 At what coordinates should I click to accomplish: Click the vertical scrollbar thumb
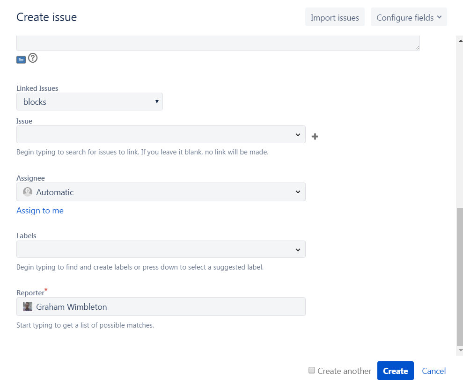[x=459, y=276]
